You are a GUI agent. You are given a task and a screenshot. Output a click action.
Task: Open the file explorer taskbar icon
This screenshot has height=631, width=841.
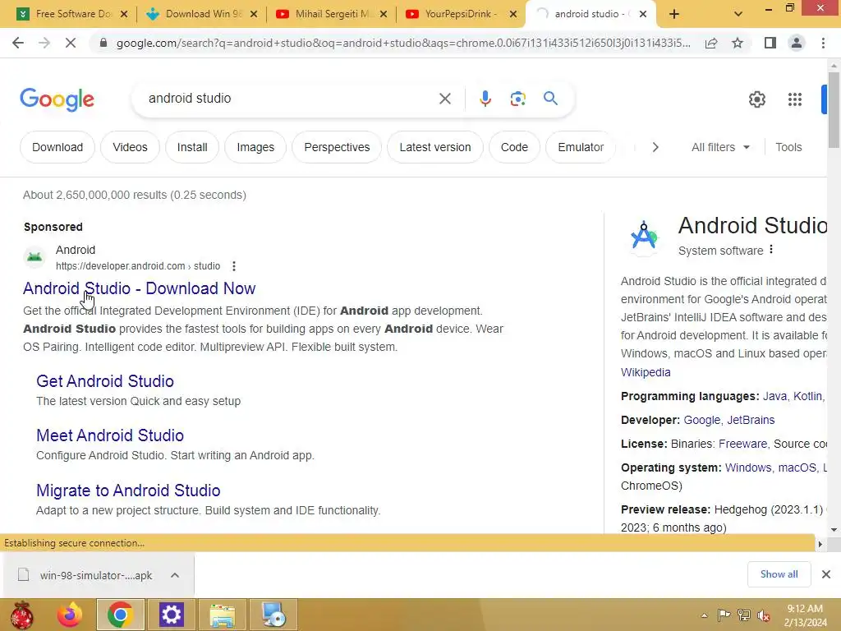click(222, 615)
